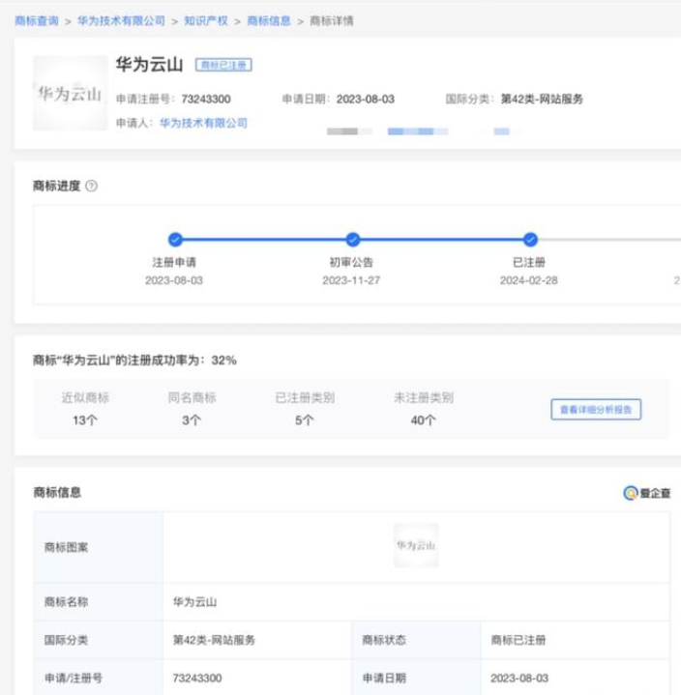Click table value 73243300
681x695 pixels.
click(x=197, y=679)
